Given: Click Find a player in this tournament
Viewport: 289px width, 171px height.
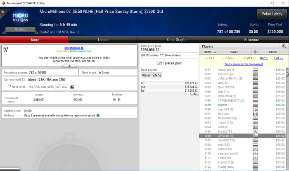Looking at the screenshot, I should pyautogui.click(x=244, y=64).
